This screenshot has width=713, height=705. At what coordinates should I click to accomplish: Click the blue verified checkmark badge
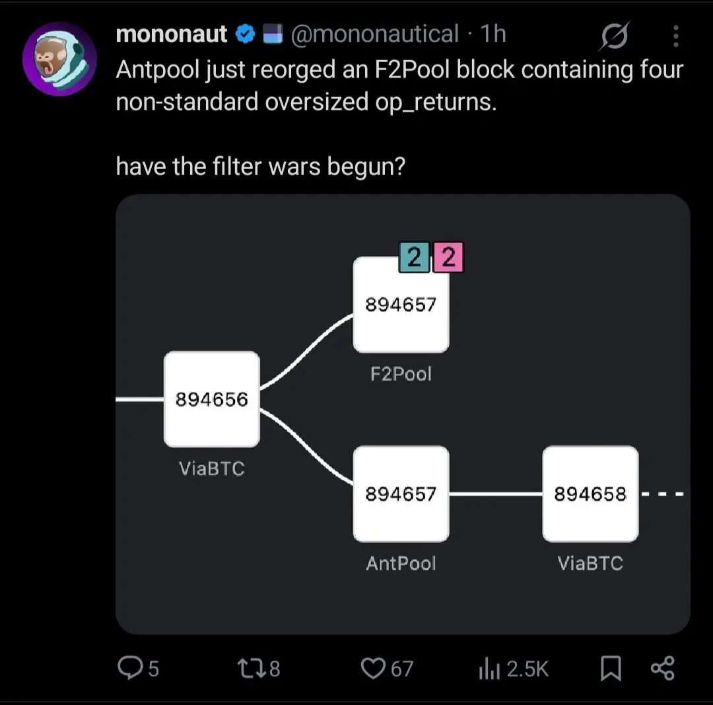point(246,34)
